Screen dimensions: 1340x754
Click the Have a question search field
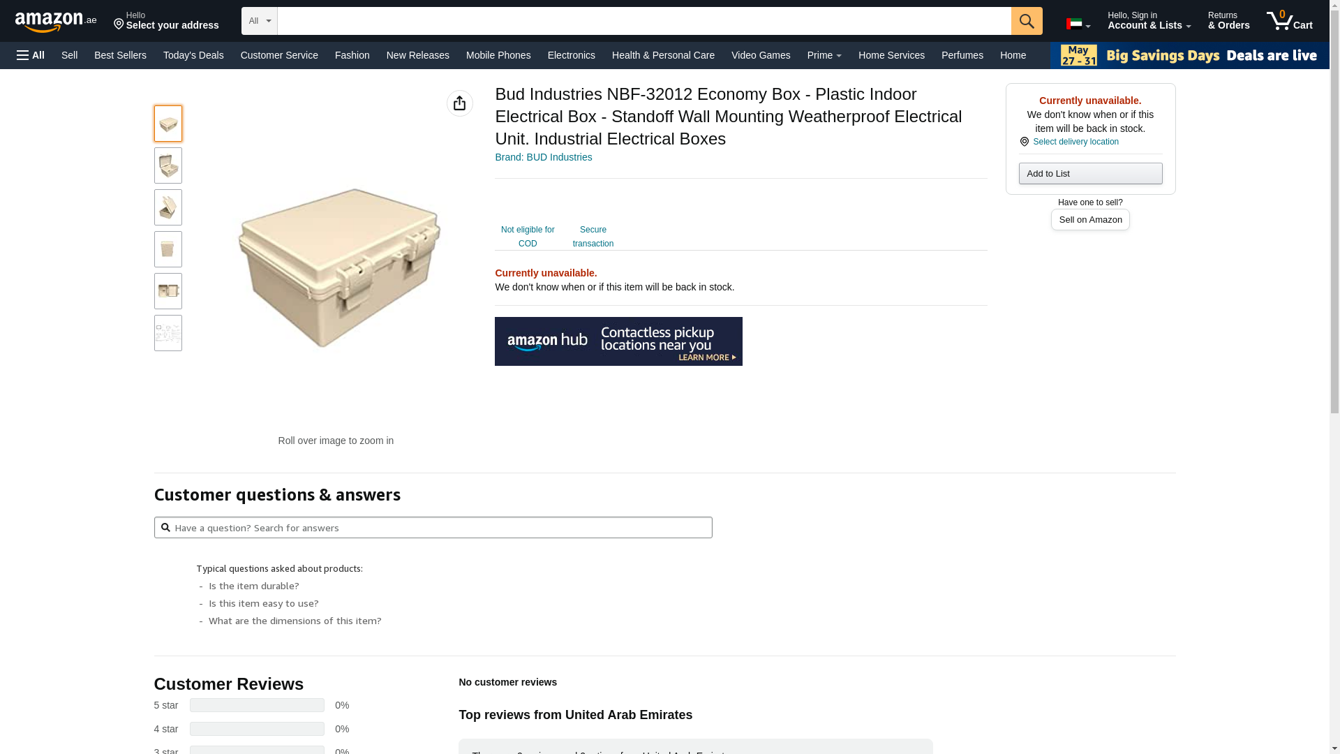(x=433, y=528)
